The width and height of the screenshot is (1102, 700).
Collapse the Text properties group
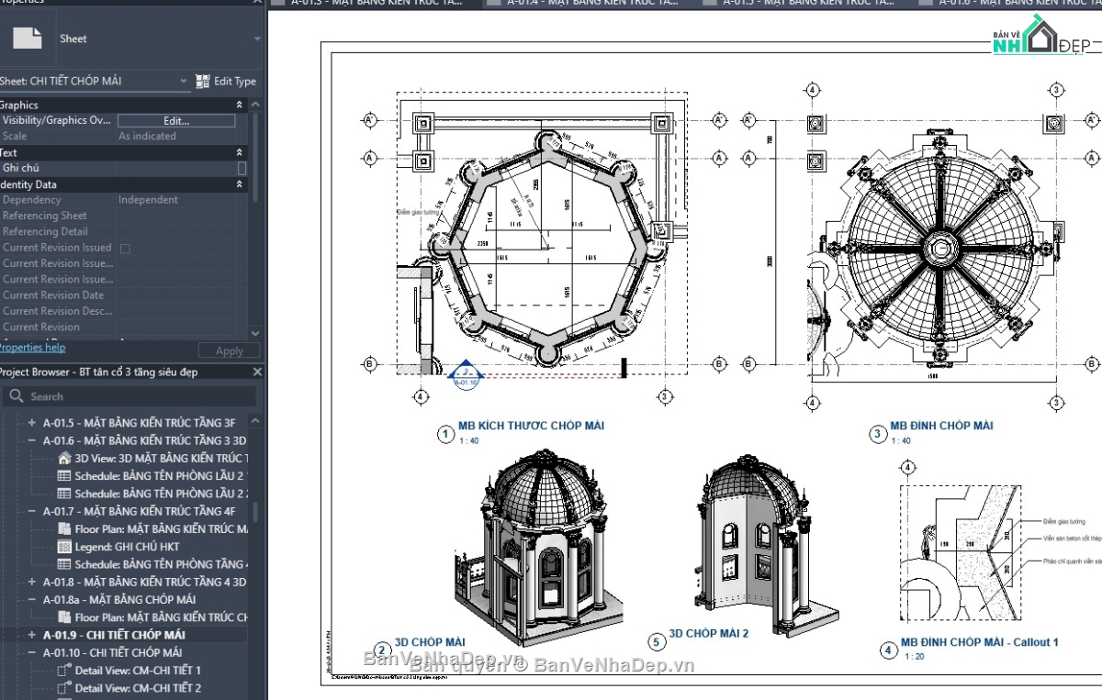click(240, 152)
